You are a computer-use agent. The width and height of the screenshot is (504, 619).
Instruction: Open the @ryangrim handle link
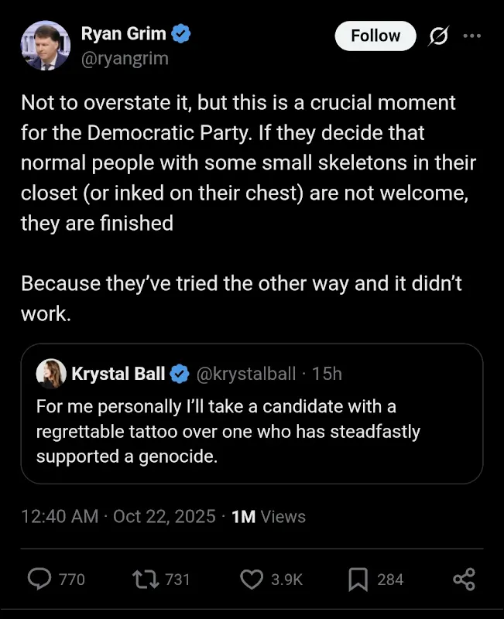tap(124, 58)
